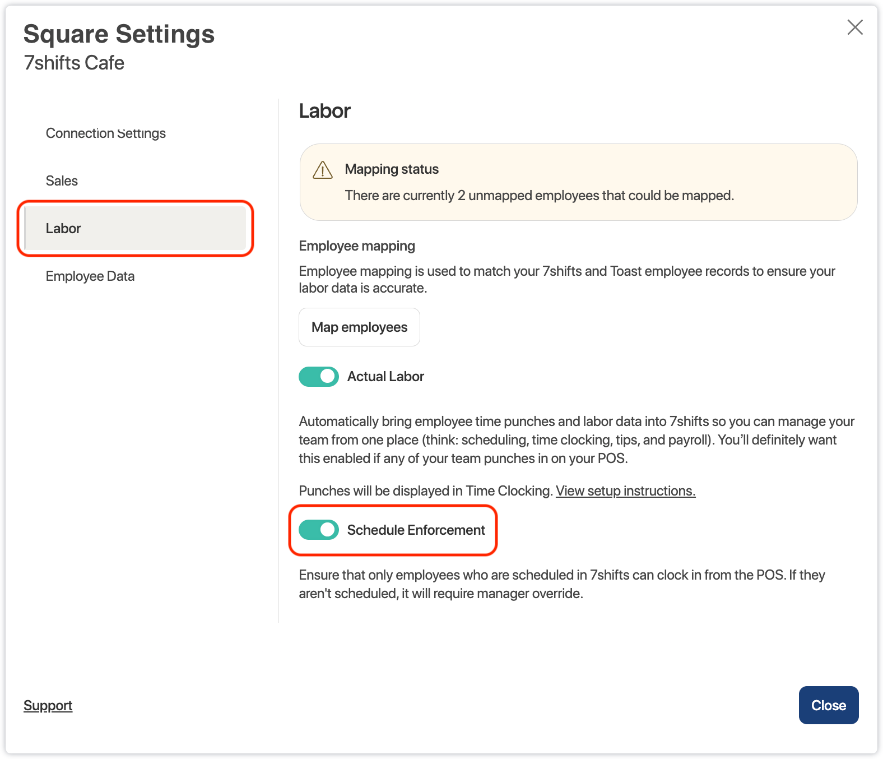Click the Labor heading in main panel
883x759 pixels.
(x=324, y=111)
